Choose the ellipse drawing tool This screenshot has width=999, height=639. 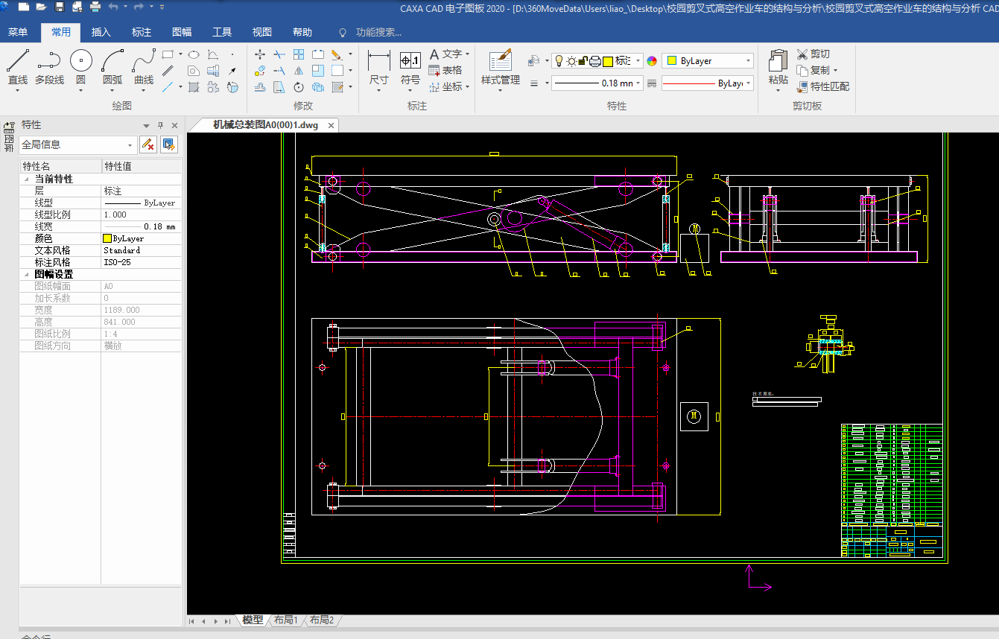(193, 54)
